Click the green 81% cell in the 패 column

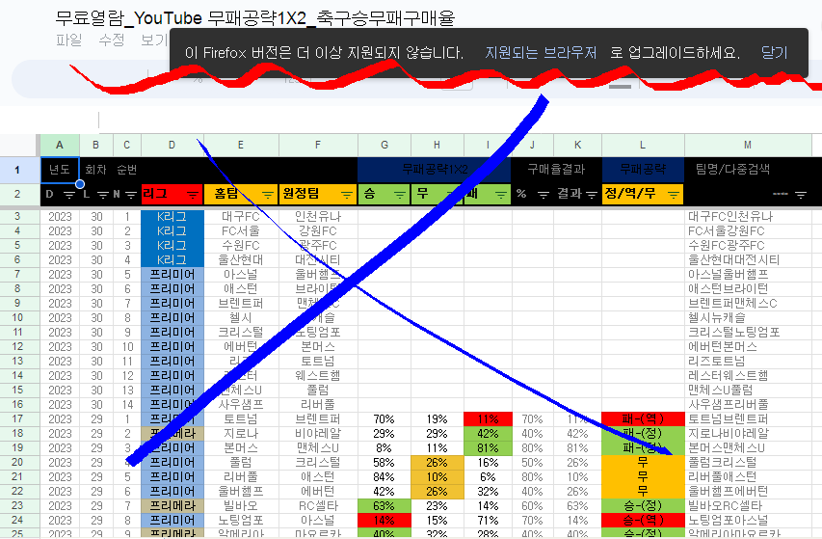[x=488, y=447]
